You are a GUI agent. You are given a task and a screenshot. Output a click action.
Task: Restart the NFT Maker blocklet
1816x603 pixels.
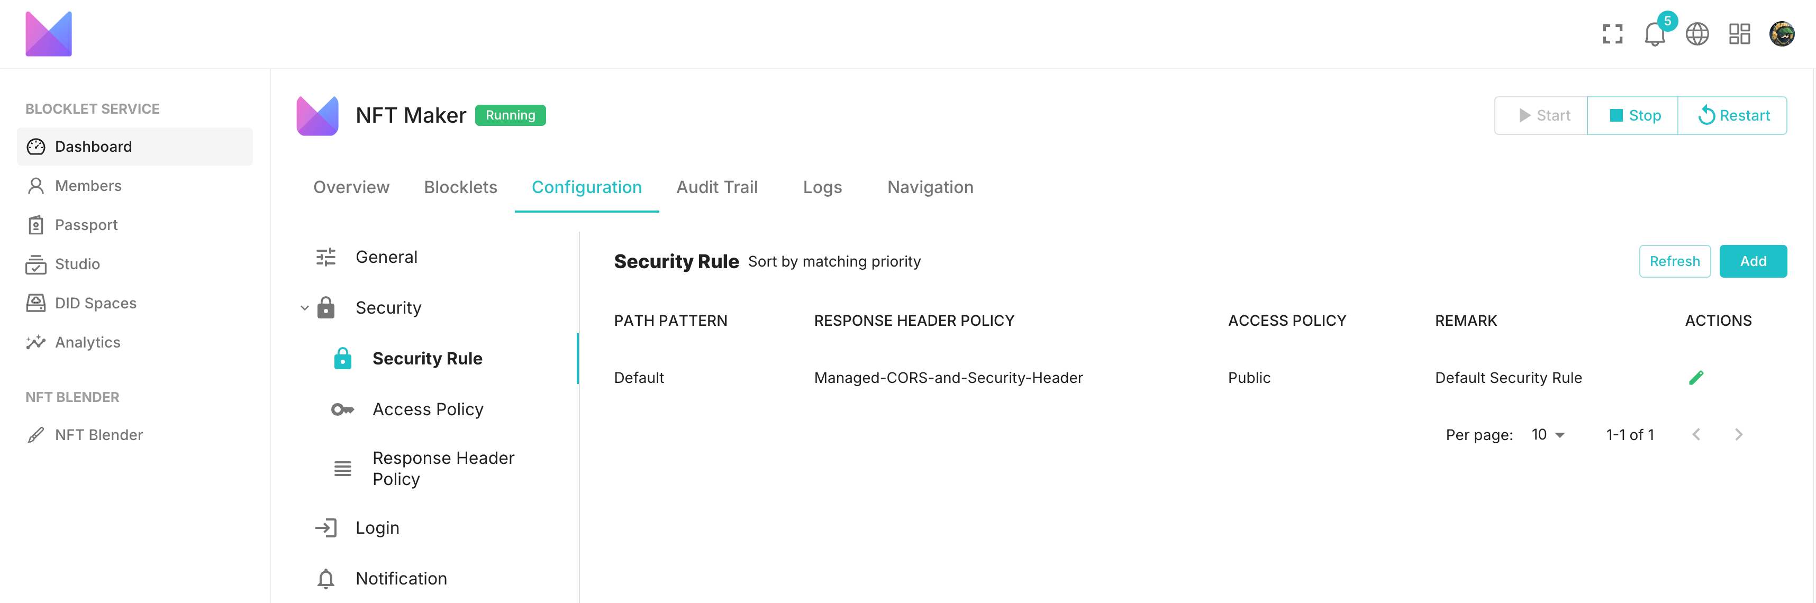1733,115
